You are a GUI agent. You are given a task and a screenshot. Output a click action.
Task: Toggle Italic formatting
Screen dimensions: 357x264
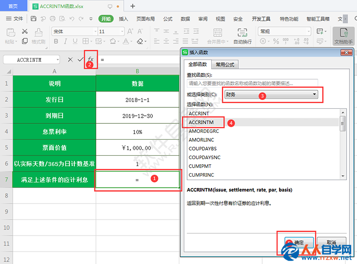(x=65, y=41)
